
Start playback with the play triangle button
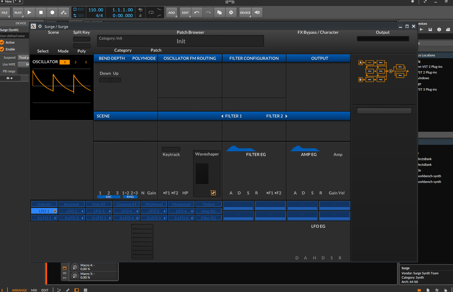click(x=29, y=13)
